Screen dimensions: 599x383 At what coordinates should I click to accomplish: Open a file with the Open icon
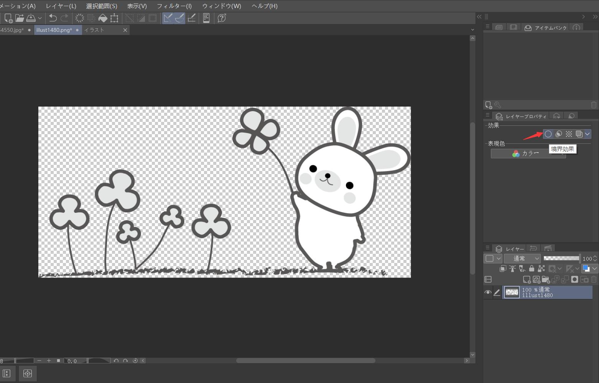point(19,18)
